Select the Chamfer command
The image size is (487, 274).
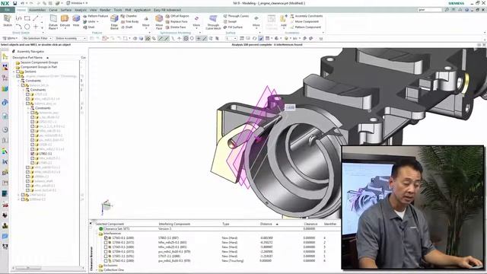[x=129, y=16]
